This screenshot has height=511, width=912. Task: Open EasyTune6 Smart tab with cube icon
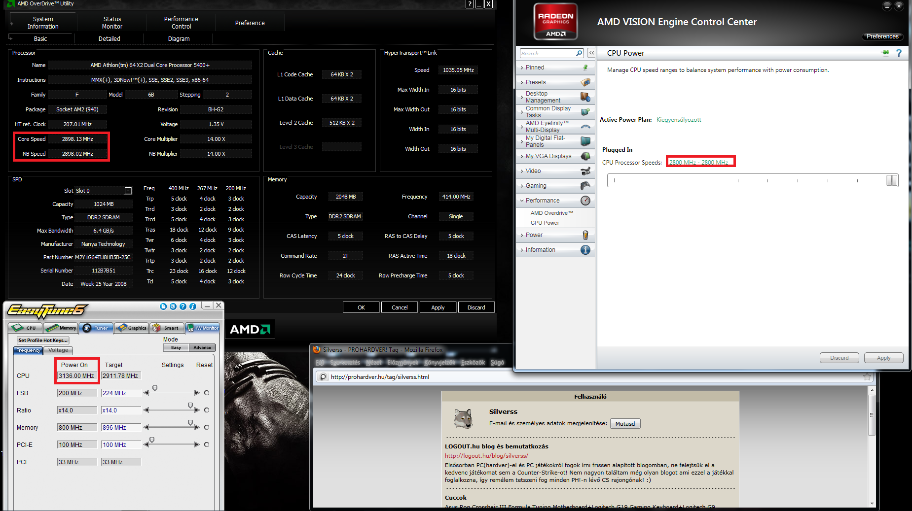[167, 328]
